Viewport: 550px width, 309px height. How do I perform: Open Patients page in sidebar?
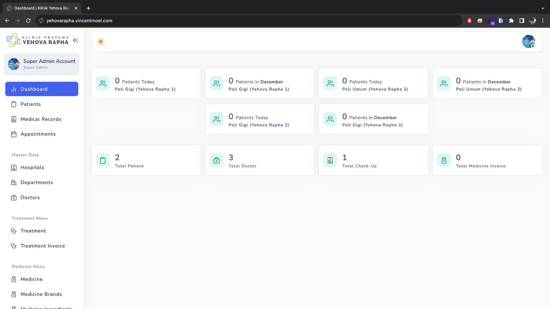(31, 104)
